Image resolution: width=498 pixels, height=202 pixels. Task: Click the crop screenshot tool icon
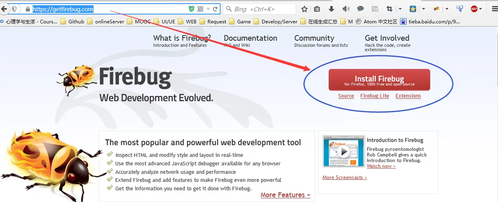coord(390,9)
